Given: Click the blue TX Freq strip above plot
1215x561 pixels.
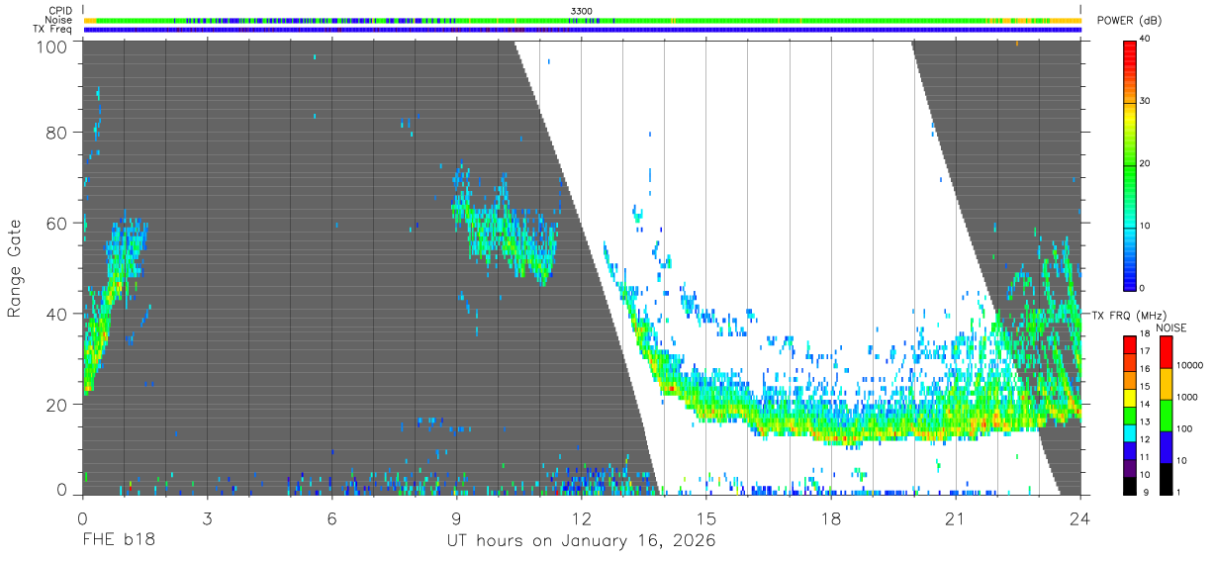Looking at the screenshot, I should point(582,30).
